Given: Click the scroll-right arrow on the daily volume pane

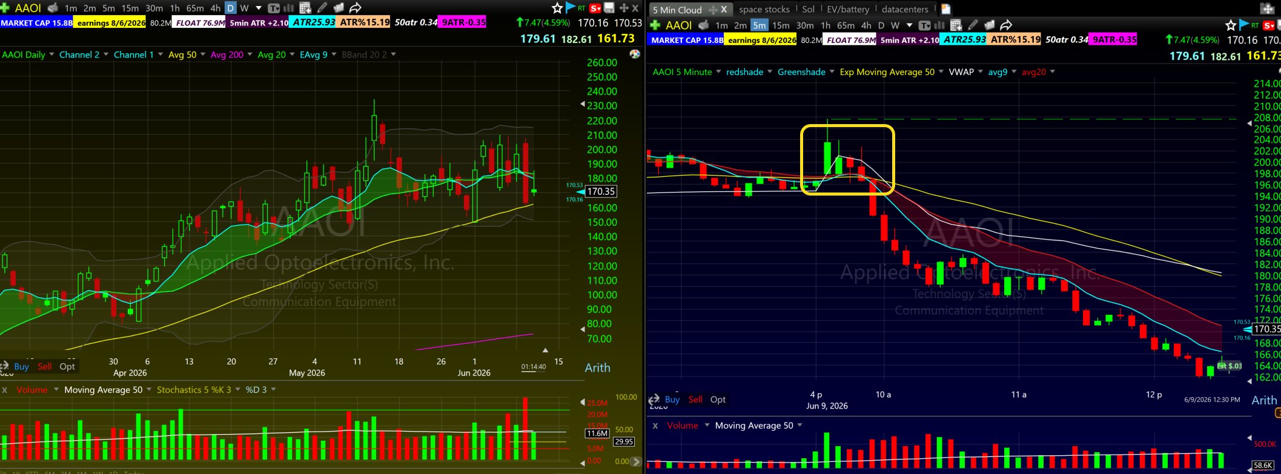Looking at the screenshot, I should pyautogui.click(x=636, y=461).
